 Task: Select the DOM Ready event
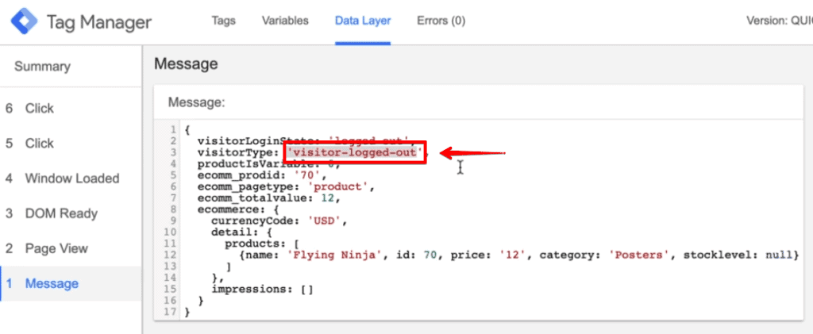[61, 213]
